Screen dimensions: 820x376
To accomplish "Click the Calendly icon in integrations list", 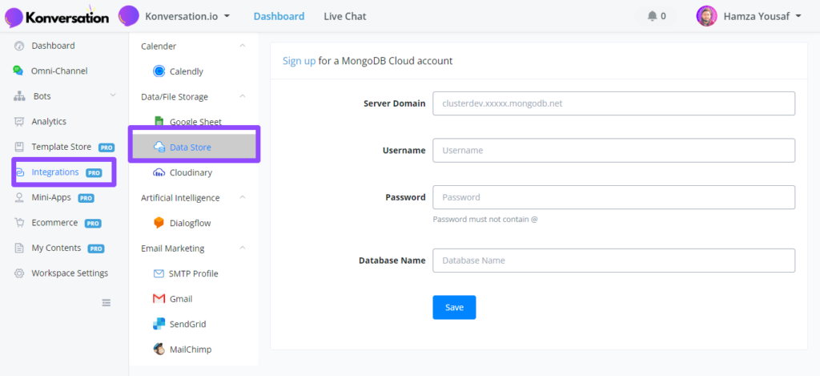I will click(159, 71).
